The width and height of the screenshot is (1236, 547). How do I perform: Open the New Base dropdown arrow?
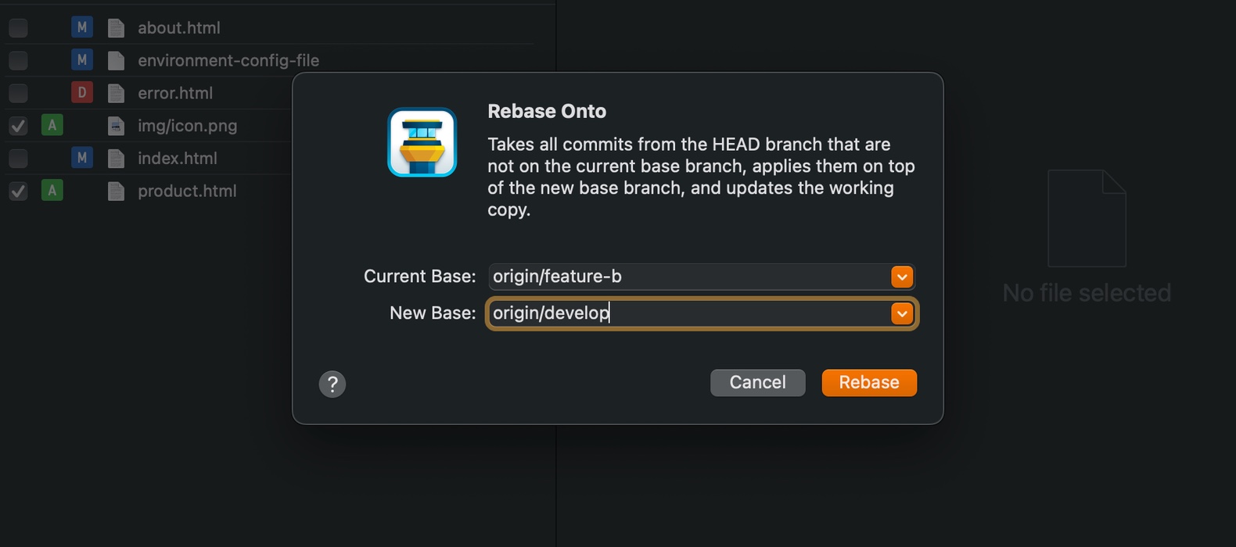pyautogui.click(x=902, y=313)
